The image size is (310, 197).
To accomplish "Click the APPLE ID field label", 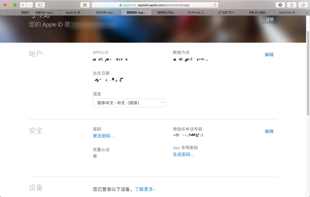I will (101, 53).
